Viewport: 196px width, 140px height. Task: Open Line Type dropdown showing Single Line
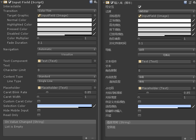pos(67,81)
